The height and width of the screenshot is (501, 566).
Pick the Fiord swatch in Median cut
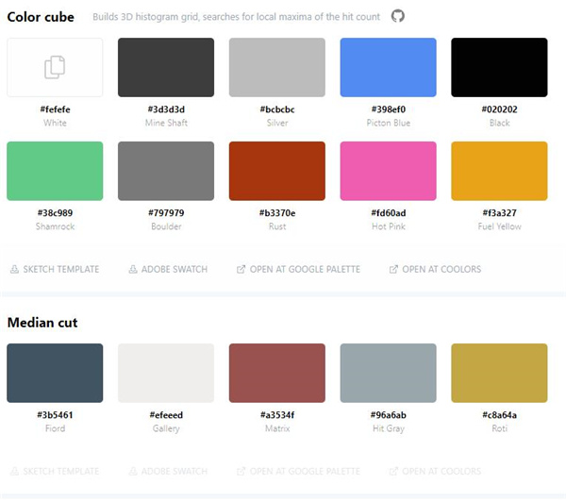55,373
